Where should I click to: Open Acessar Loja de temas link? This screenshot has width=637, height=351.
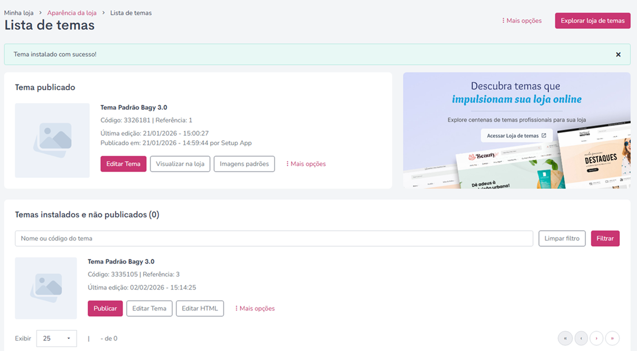[x=517, y=135]
